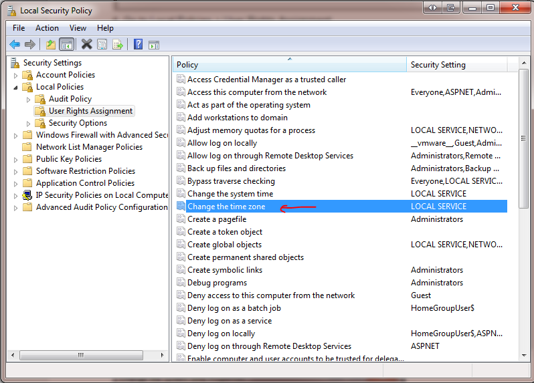Select 'Adjust memory quotas for a process'
Viewport: 534px width, 383px height.
click(x=251, y=130)
